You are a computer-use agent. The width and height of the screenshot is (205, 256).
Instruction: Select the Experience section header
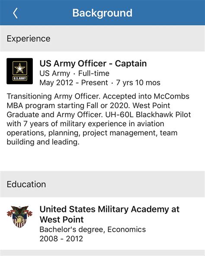[29, 38]
